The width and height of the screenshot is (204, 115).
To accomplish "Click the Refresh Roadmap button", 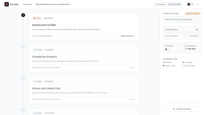I will (182, 109).
